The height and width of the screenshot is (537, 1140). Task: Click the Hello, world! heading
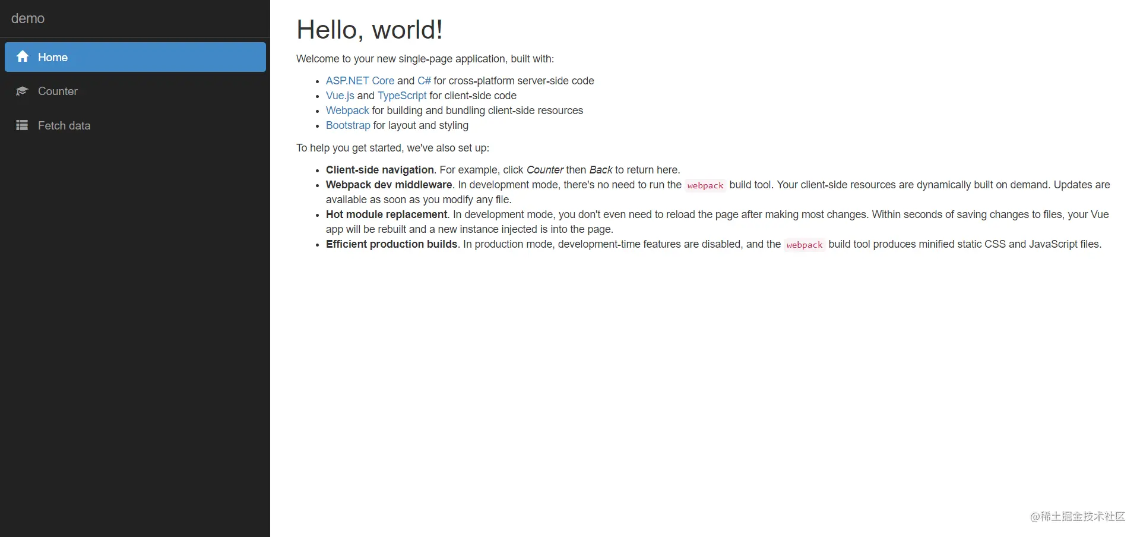(369, 30)
